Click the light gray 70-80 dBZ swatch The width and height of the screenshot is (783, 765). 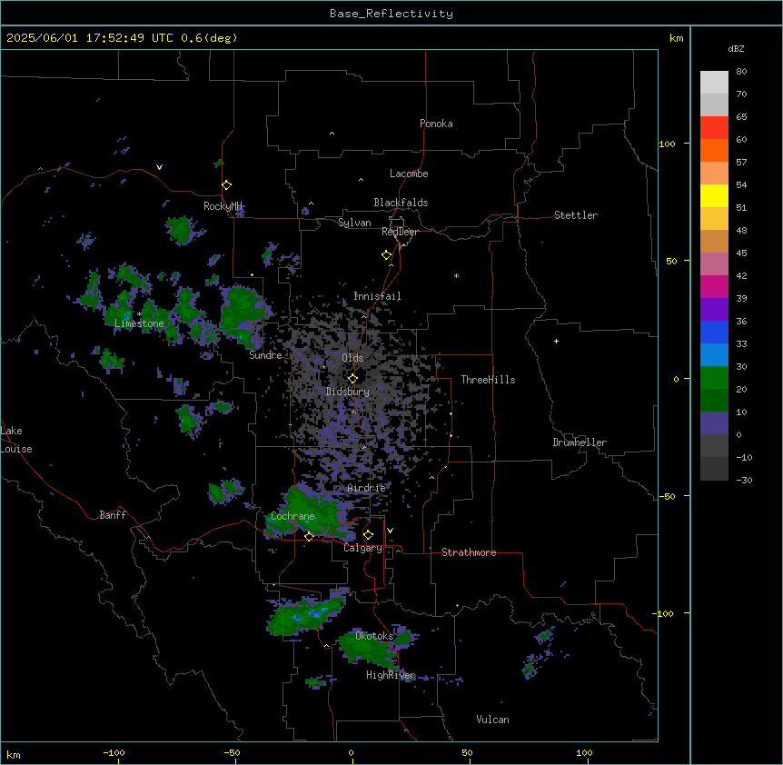(x=714, y=83)
